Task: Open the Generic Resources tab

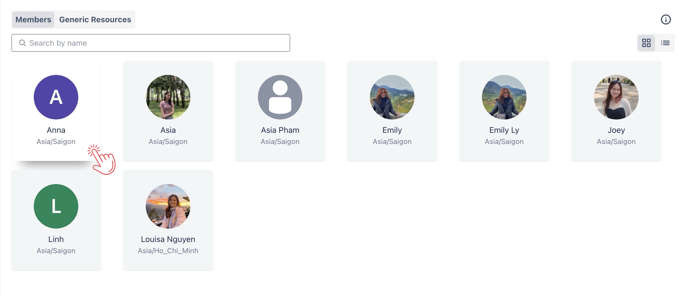Action: click(x=95, y=19)
